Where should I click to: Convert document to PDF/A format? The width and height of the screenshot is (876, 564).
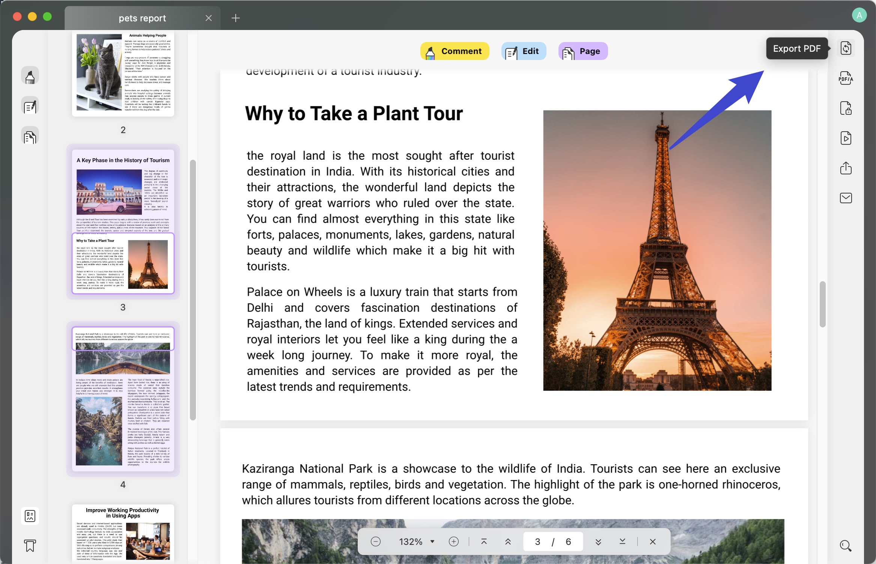846,78
